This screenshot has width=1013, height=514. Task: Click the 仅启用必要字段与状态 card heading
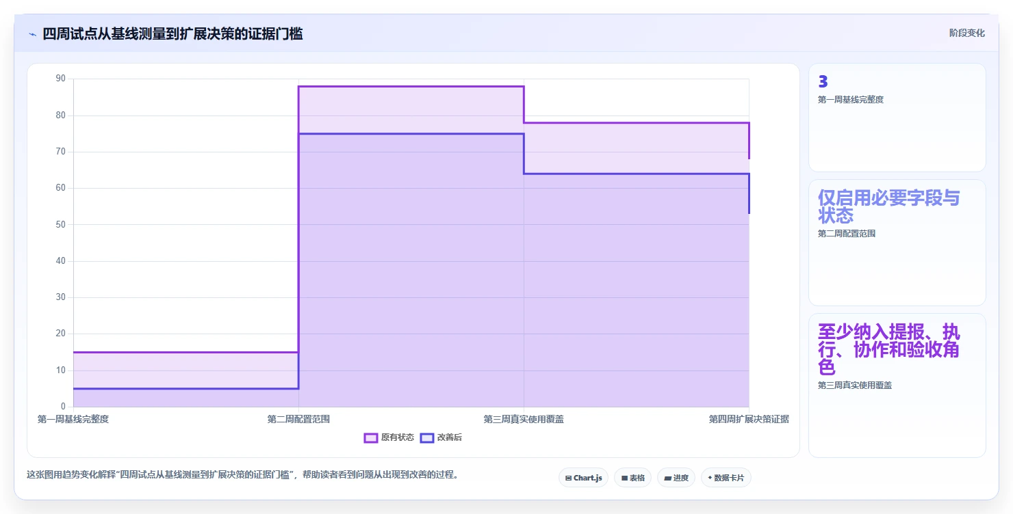(x=888, y=206)
